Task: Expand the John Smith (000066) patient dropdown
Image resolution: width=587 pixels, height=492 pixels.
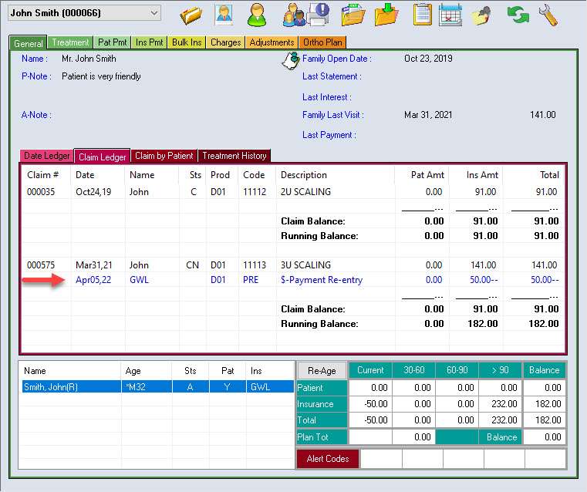Action: [85, 12]
